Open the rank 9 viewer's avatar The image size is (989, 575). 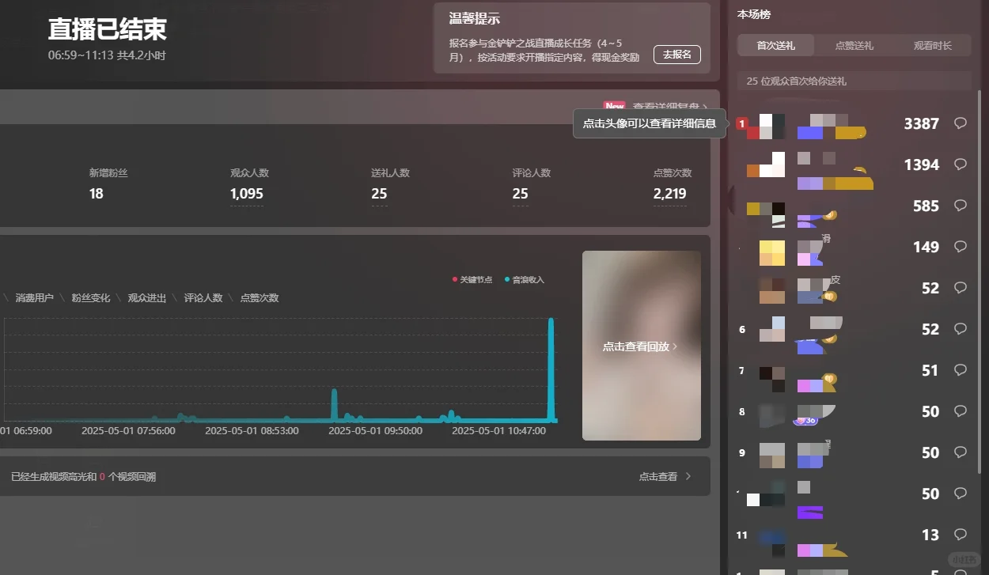click(x=772, y=456)
